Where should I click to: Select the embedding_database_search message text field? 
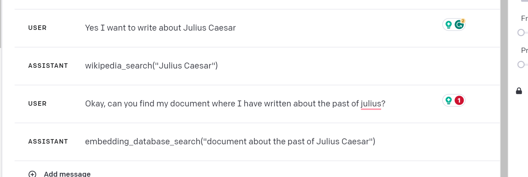(230, 142)
